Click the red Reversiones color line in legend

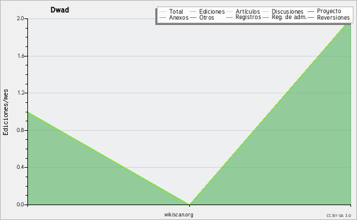[x=311, y=17]
